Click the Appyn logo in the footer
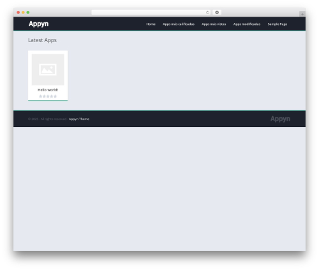The image size is (319, 270). tap(280, 119)
